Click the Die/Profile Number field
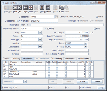This screenshot has height=91, width=107. [x=32, y=28]
